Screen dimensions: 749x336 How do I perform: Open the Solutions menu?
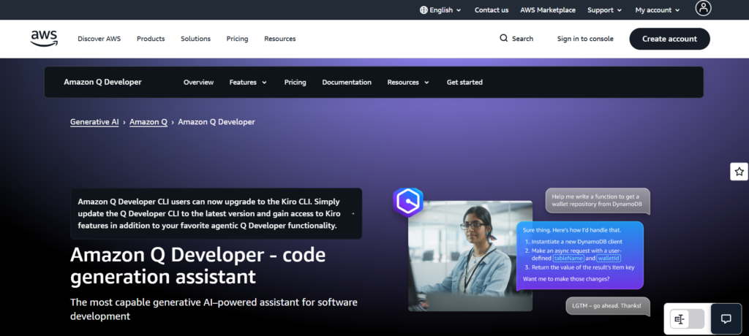[x=195, y=39]
